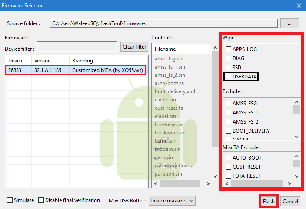The height and width of the screenshot is (209, 306).
Task: Select kernel.sin file entry
Action: (x=166, y=141)
